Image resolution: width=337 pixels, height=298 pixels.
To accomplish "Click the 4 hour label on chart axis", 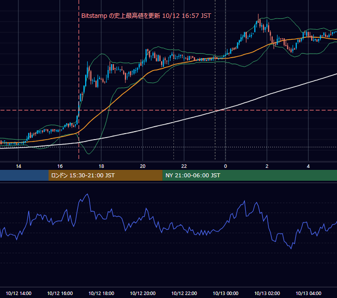I will (x=308, y=166).
